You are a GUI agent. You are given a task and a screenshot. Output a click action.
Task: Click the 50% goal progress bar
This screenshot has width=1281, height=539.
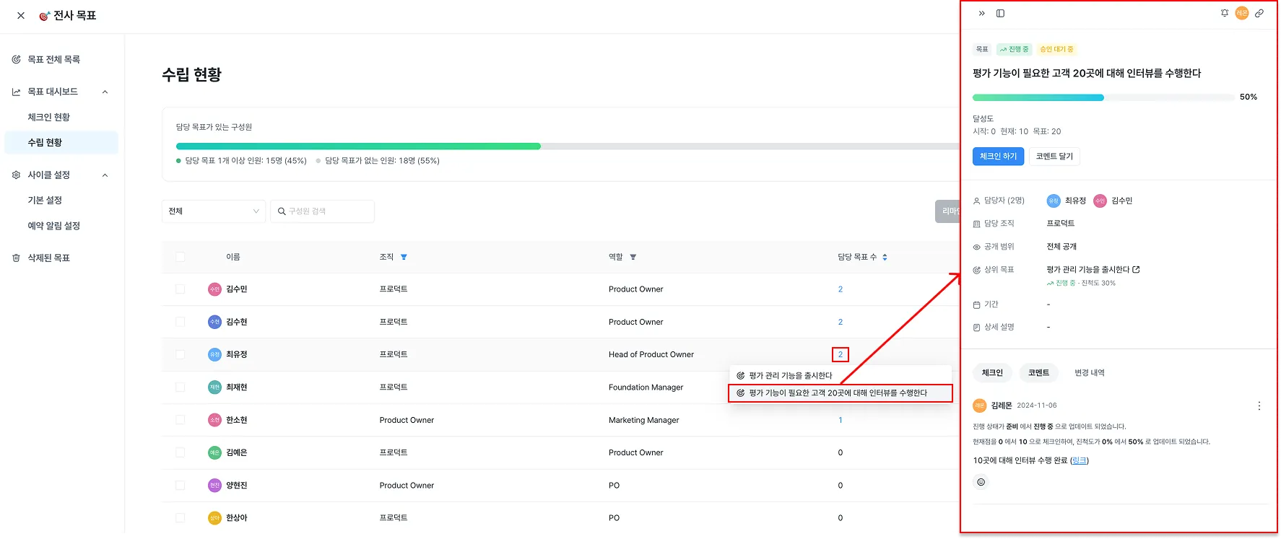(x=1103, y=97)
